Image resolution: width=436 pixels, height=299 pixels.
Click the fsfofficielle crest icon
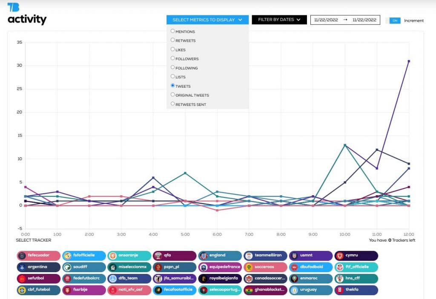click(x=67, y=256)
